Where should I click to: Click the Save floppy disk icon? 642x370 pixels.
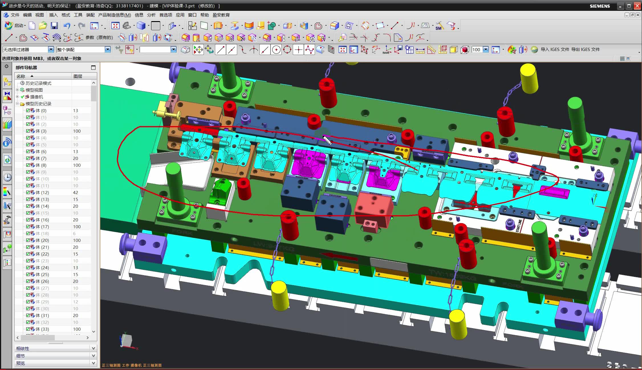click(x=54, y=26)
